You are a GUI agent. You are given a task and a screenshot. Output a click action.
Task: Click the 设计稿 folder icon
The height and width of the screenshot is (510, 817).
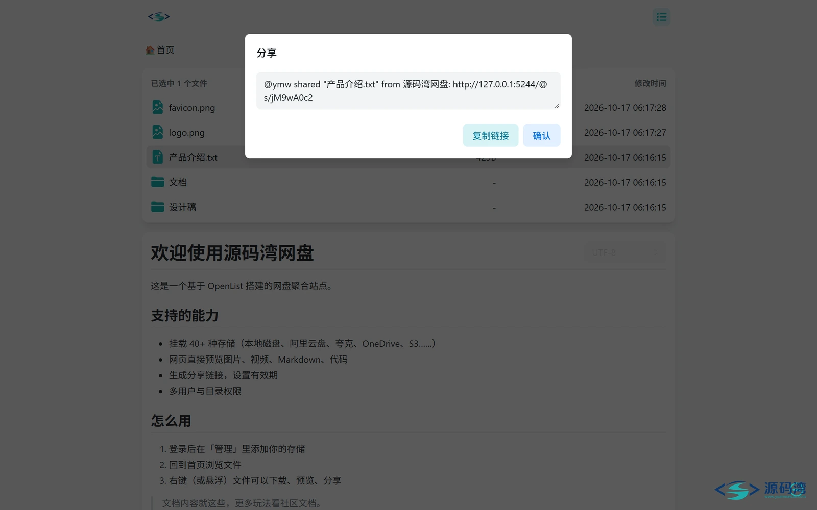pyautogui.click(x=158, y=207)
